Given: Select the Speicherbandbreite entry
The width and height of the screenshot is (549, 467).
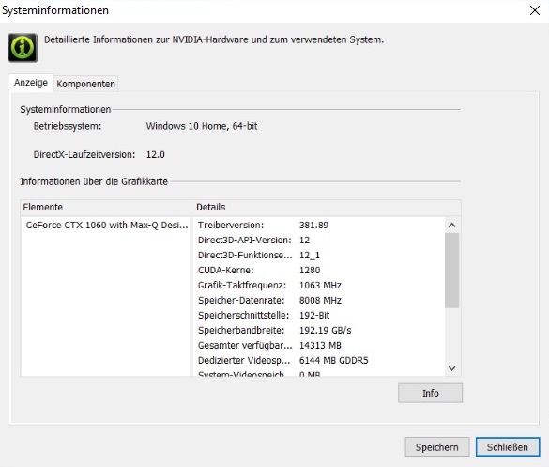Looking at the screenshot, I should coord(319,330).
